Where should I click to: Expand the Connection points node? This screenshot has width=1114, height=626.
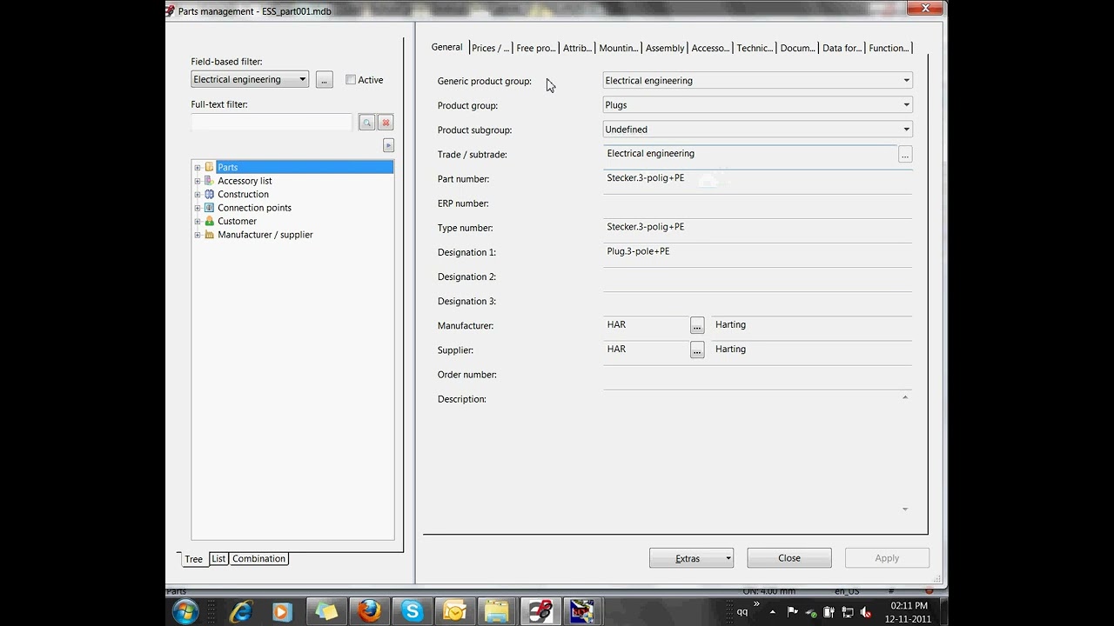coord(198,208)
